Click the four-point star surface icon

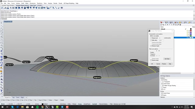tap(22, 8)
